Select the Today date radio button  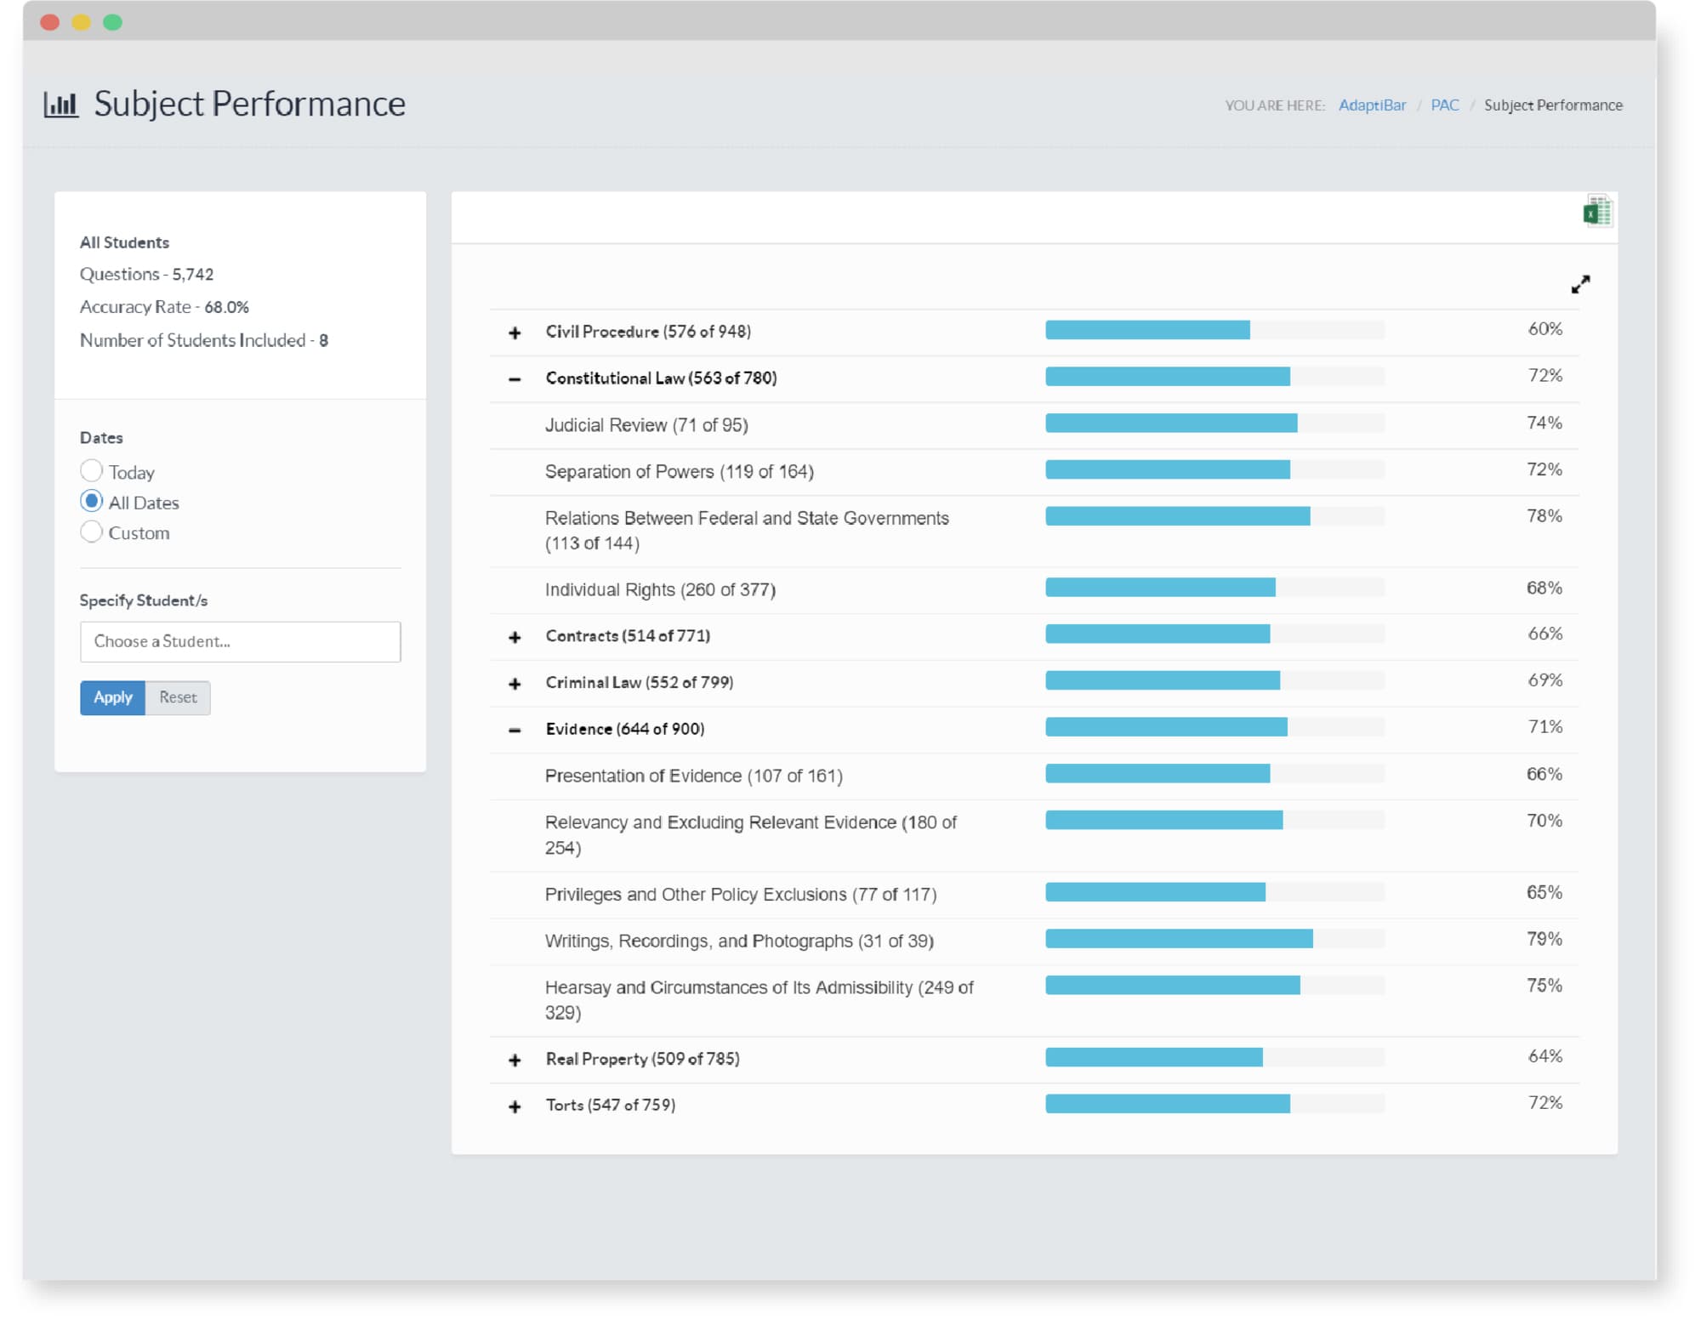(90, 470)
